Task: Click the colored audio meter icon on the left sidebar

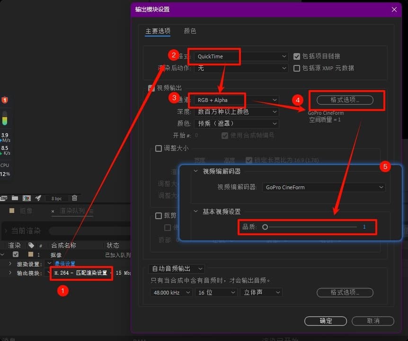Action: [x=6, y=120]
